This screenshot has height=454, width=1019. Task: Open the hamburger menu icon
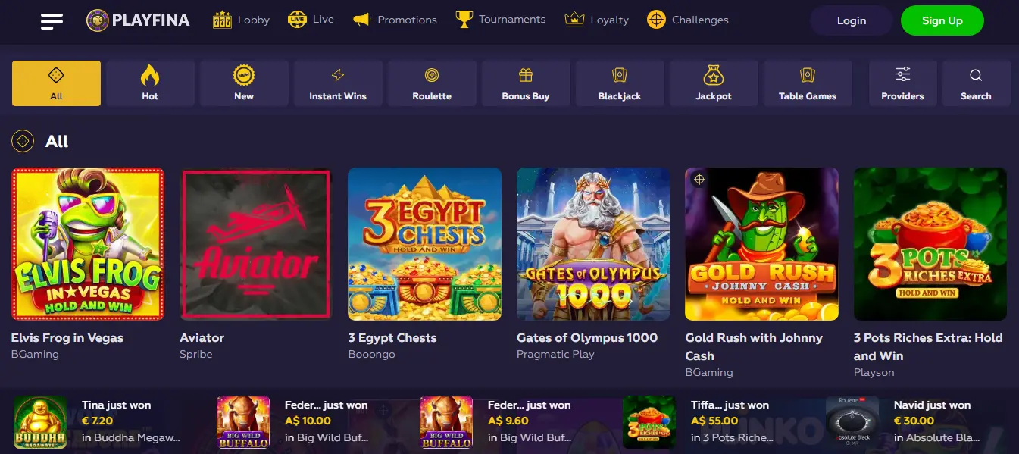(52, 20)
